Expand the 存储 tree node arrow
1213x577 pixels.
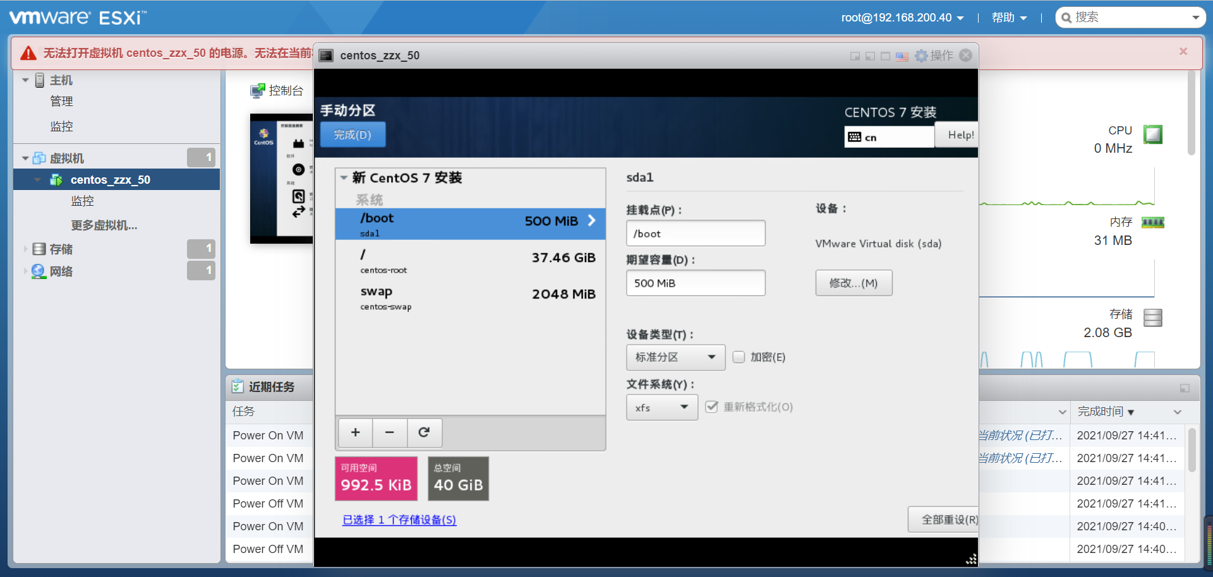tap(25, 249)
